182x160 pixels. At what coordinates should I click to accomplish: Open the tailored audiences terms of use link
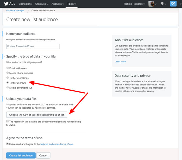57,144
